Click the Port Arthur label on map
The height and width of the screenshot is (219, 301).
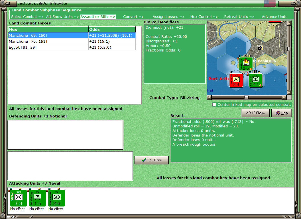[218, 79]
